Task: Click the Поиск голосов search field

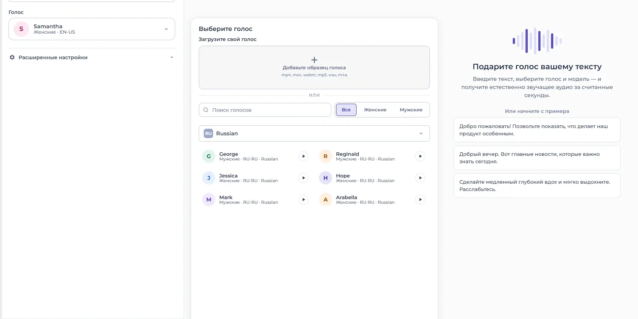Action: pyautogui.click(x=265, y=110)
